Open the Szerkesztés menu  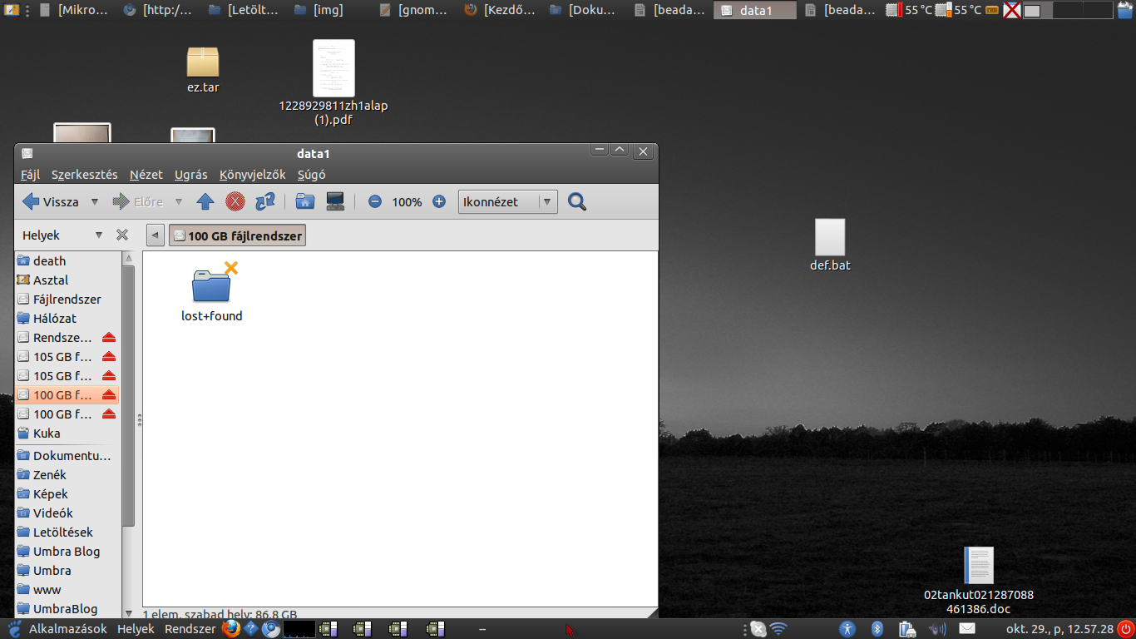84,175
